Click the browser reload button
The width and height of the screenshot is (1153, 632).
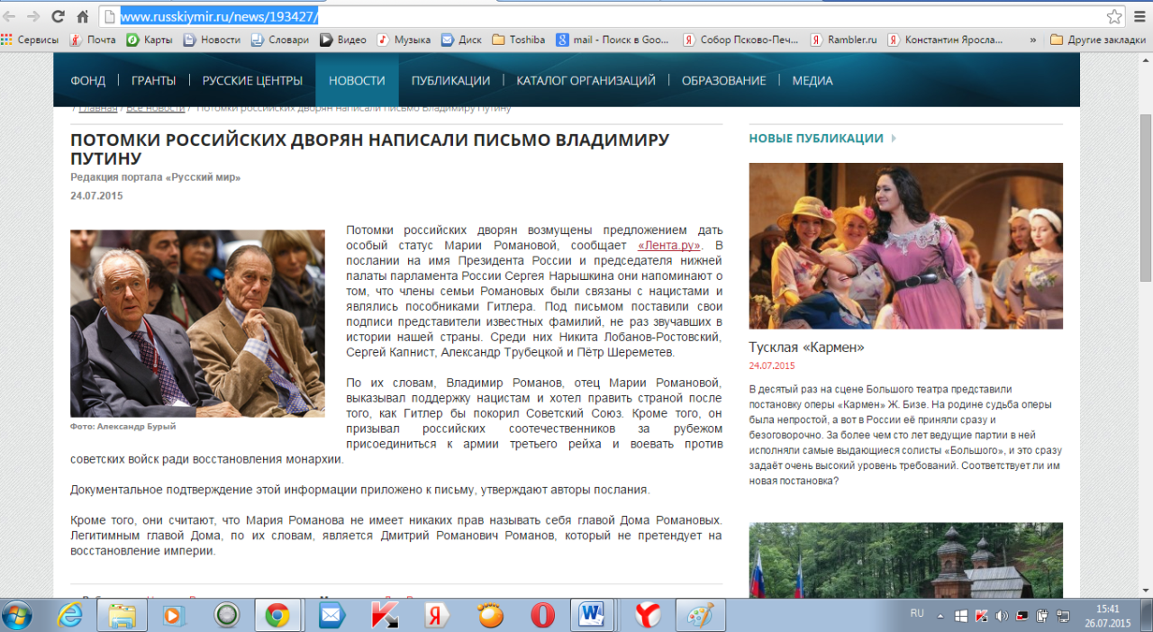pyautogui.click(x=58, y=16)
